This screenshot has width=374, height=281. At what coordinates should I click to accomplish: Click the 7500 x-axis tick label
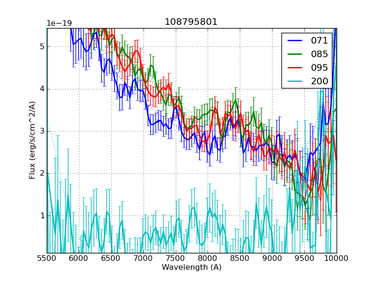(176, 258)
